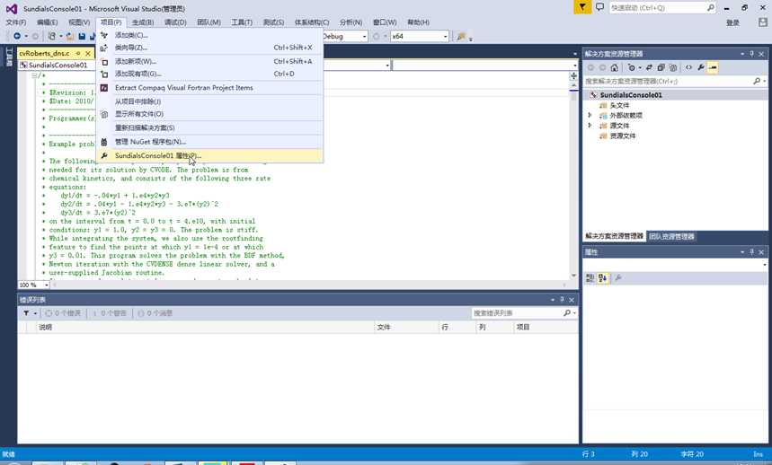772x465 pixels.
Task: Sort by the 项目 column header
Action: coord(546,328)
